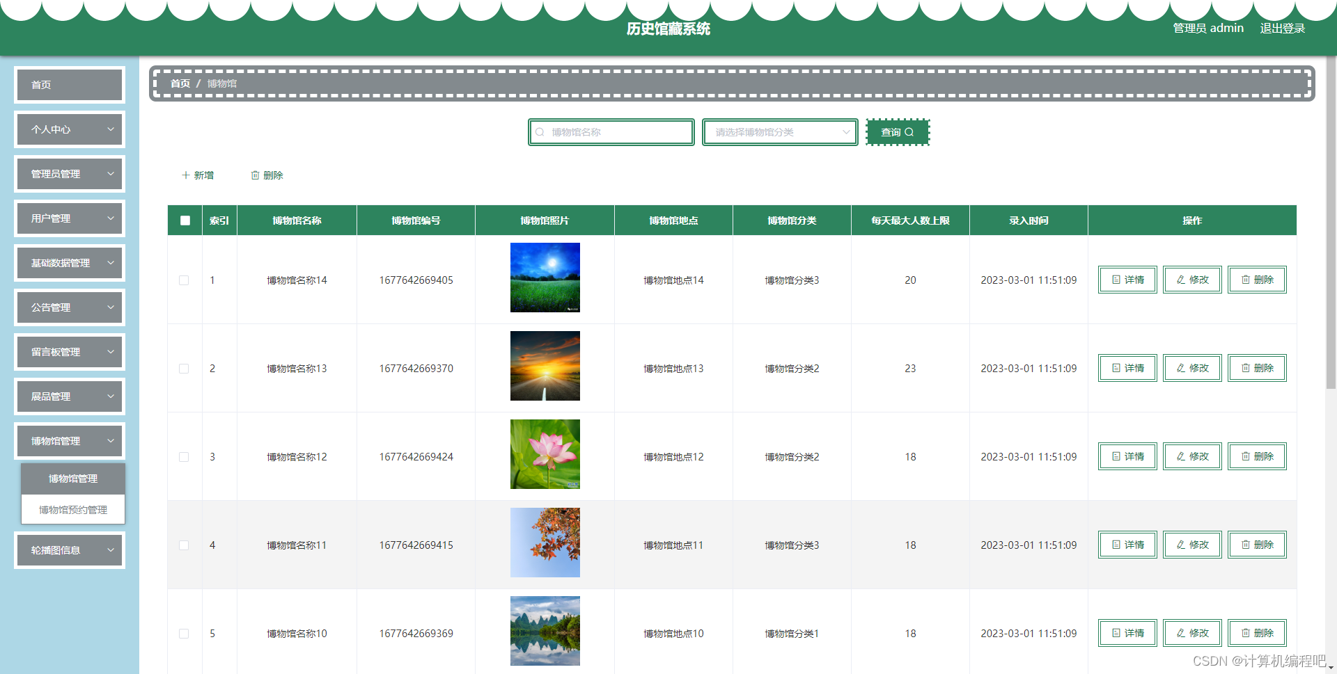Click the search icon in the museum name field
This screenshot has height=674, width=1337.
point(540,131)
